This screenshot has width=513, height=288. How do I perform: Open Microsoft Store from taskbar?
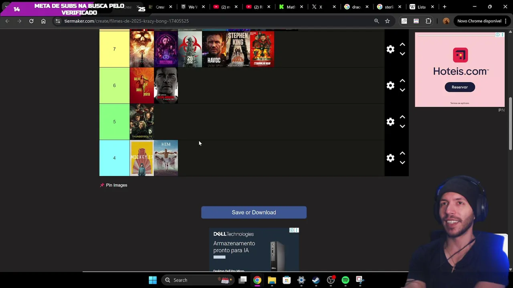pyautogui.click(x=287, y=280)
